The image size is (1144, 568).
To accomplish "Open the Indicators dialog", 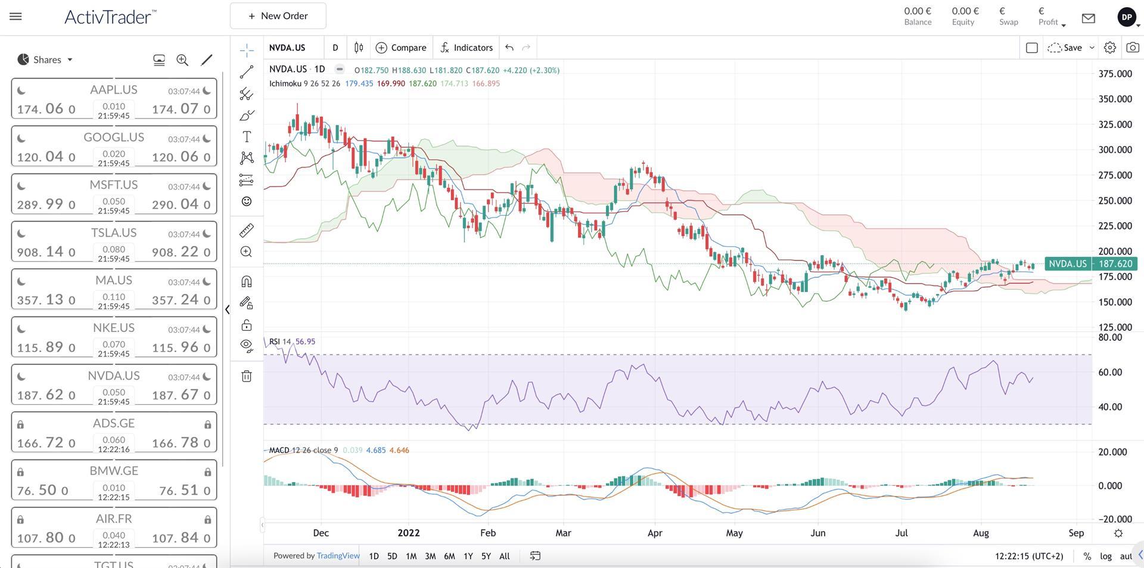I will pos(467,48).
